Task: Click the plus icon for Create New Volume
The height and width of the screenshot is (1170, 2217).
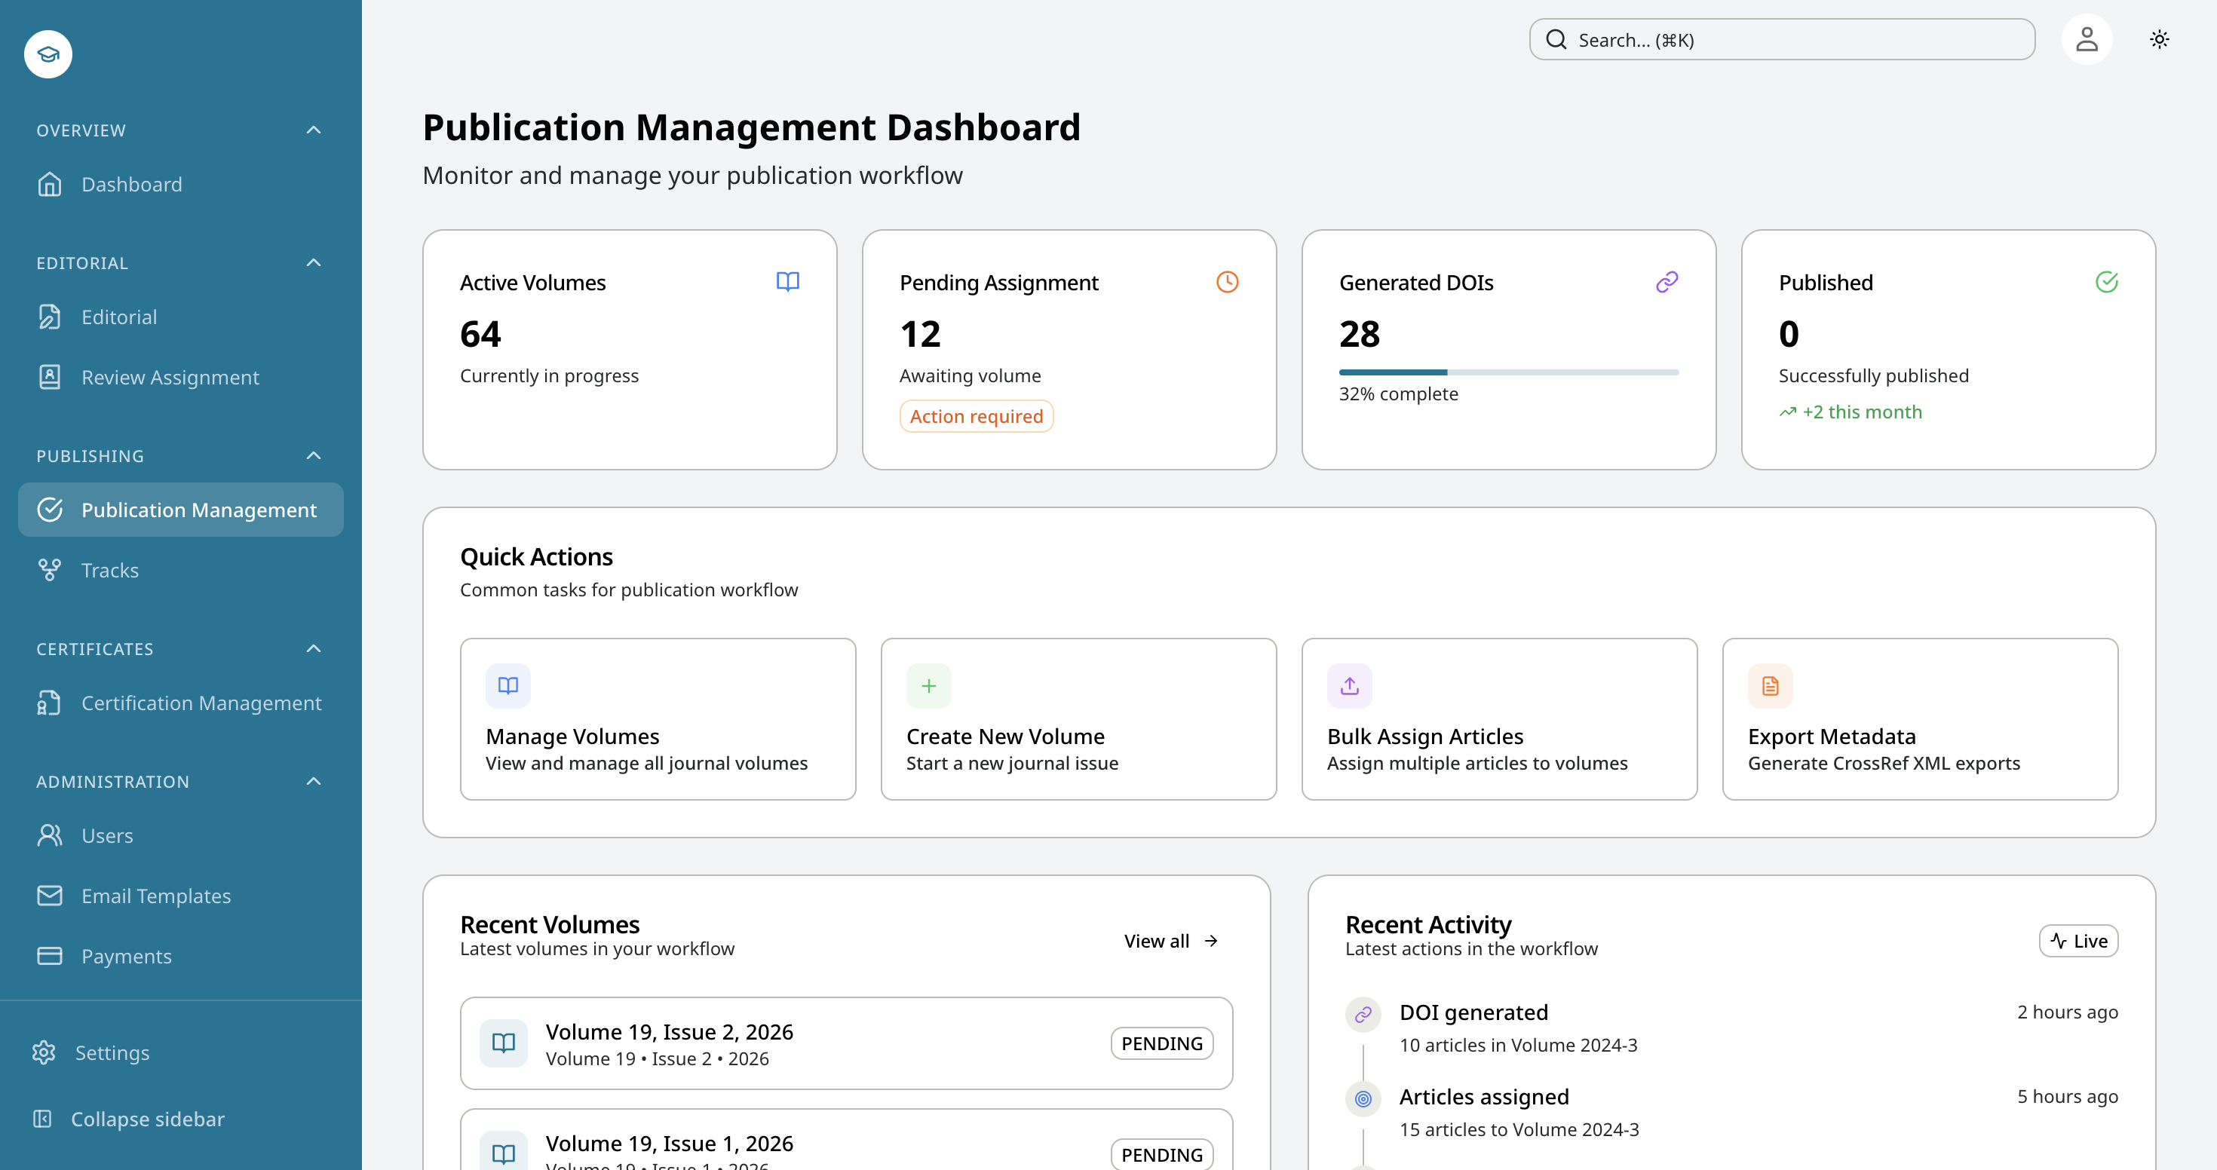Action: [x=928, y=686]
